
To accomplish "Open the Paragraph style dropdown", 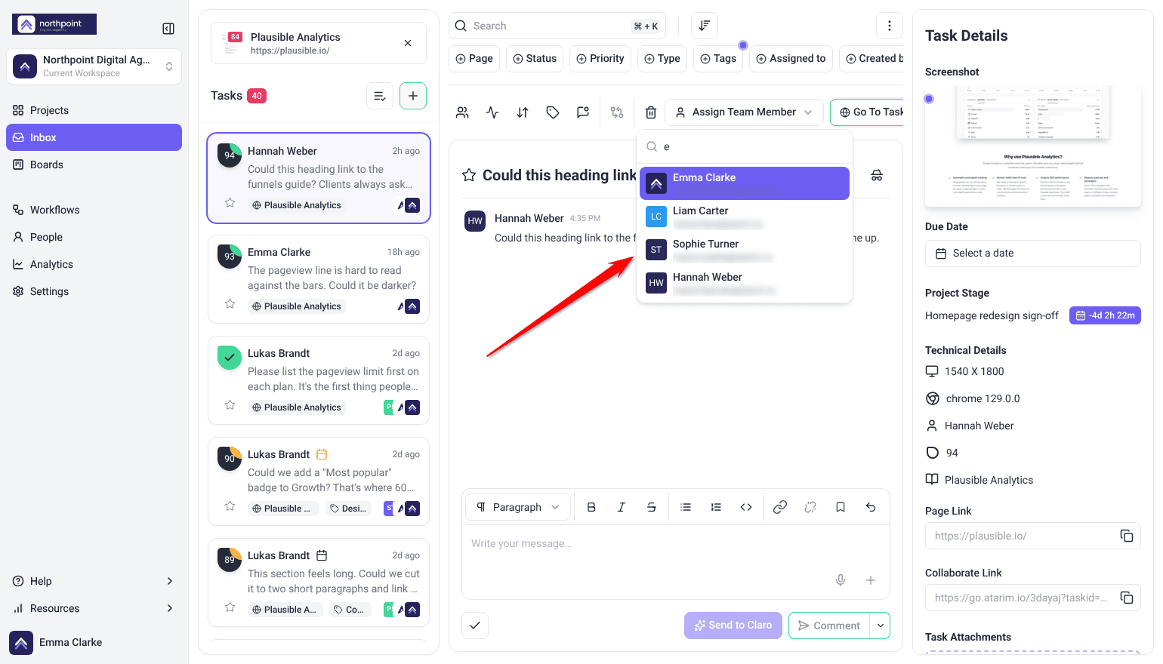I will (x=519, y=507).
